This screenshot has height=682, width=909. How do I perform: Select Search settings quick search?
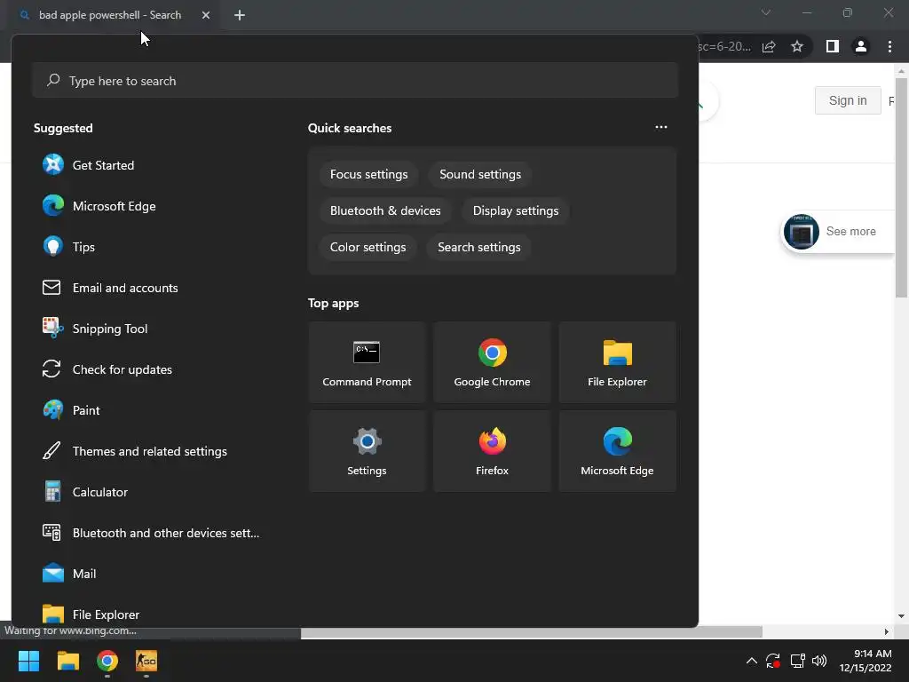pyautogui.click(x=478, y=248)
